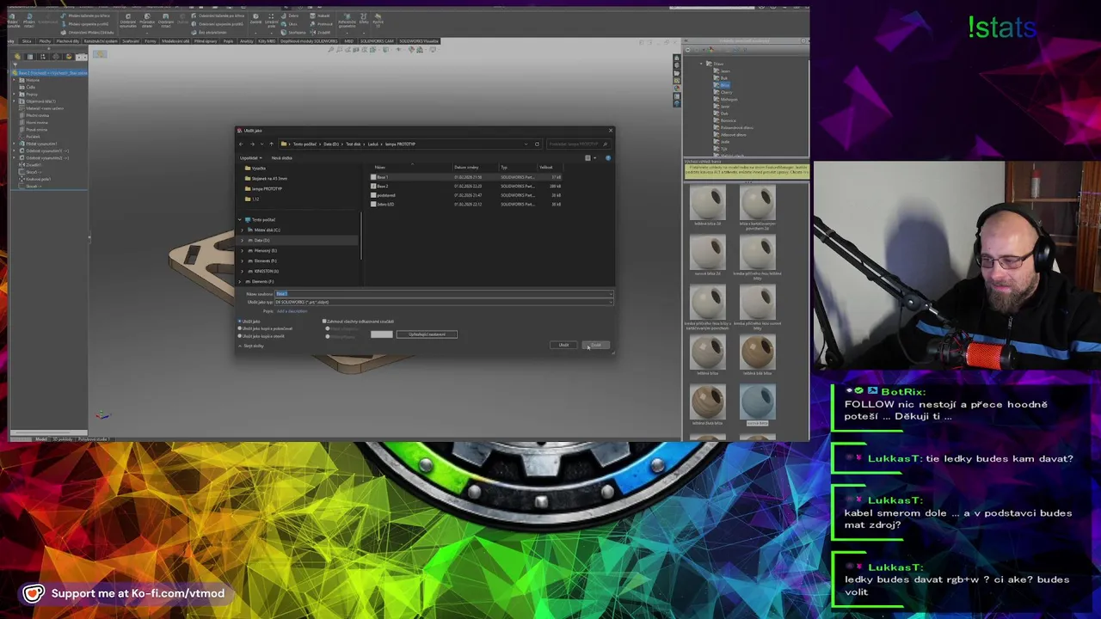Expand the Data (D:) drive node

242,240
